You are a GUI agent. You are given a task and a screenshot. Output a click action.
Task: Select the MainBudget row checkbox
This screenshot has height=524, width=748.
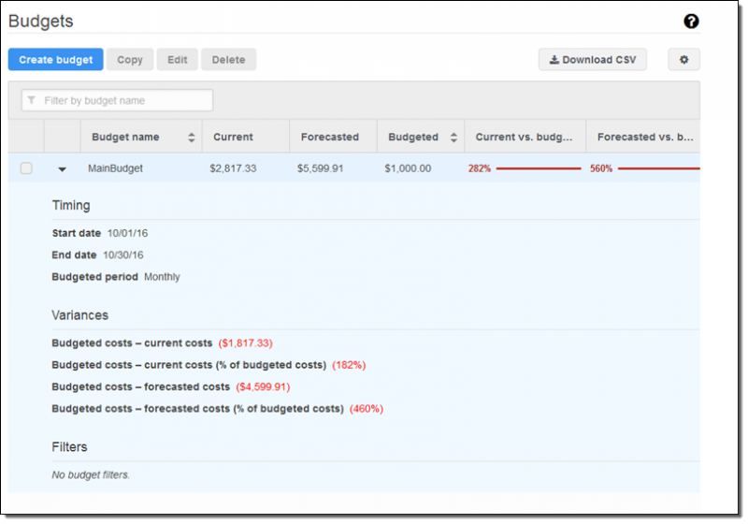(x=26, y=168)
